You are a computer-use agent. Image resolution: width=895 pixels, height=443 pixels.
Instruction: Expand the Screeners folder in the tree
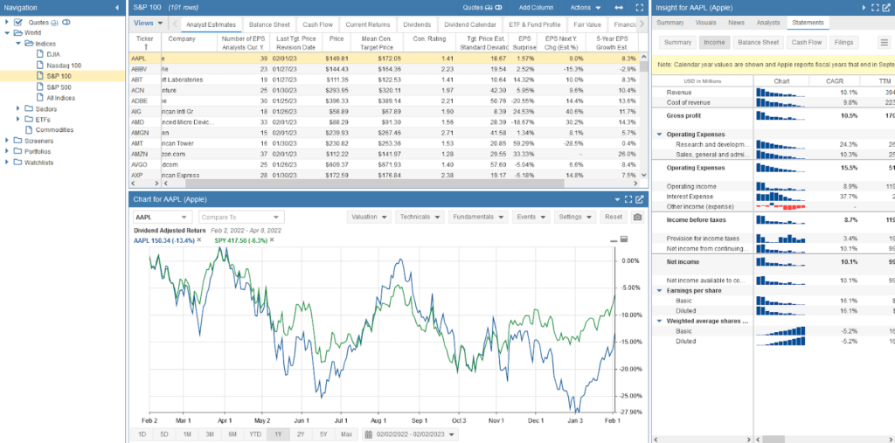(7, 140)
